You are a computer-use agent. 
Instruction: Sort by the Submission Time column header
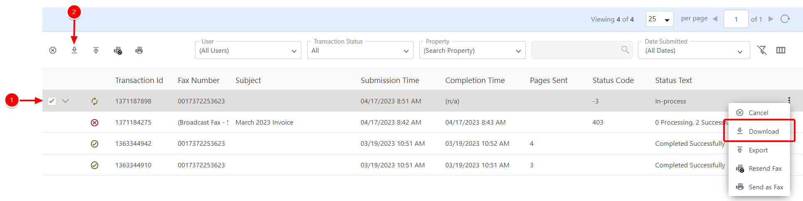pos(390,80)
